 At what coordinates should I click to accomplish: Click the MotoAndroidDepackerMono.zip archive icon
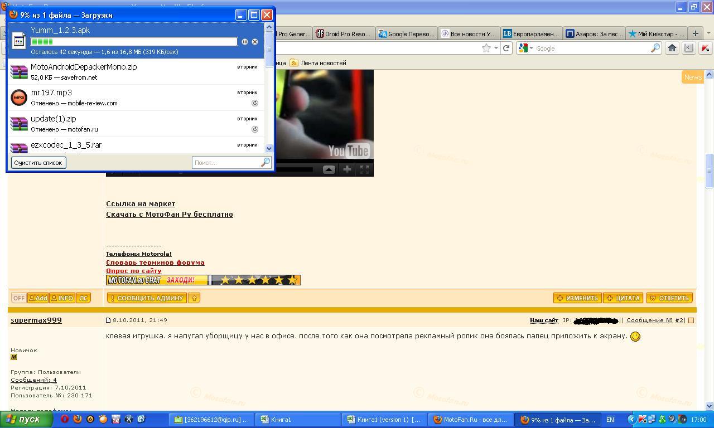[19, 72]
